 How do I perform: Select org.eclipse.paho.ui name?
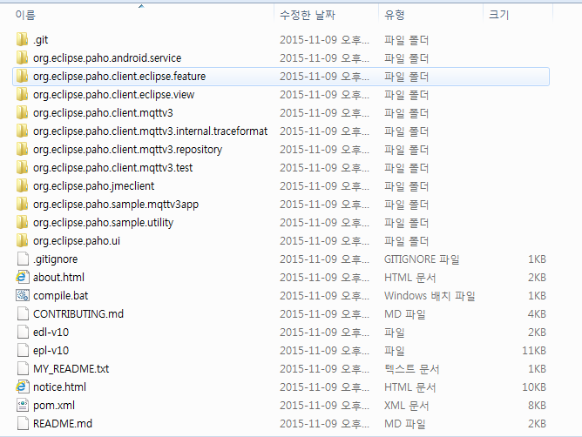(77, 241)
